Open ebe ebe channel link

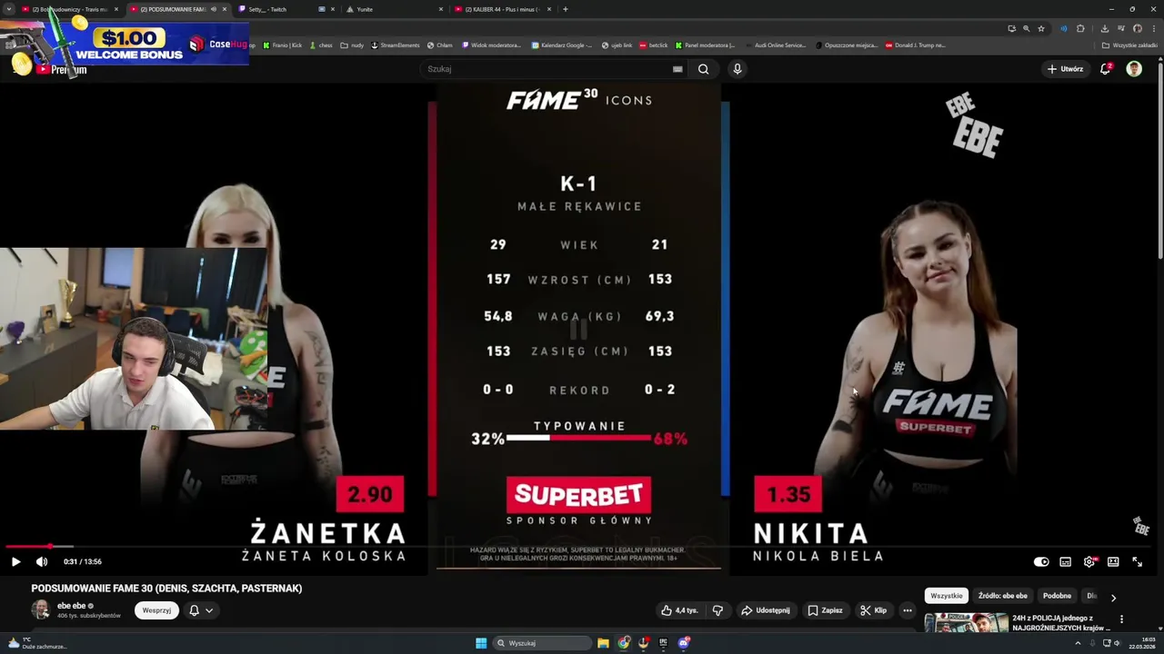point(72,606)
